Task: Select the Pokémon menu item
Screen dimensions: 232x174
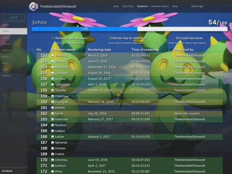Action: pos(142,6)
